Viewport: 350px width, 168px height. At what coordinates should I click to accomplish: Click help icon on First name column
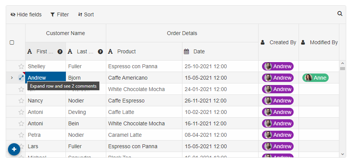coord(60,51)
